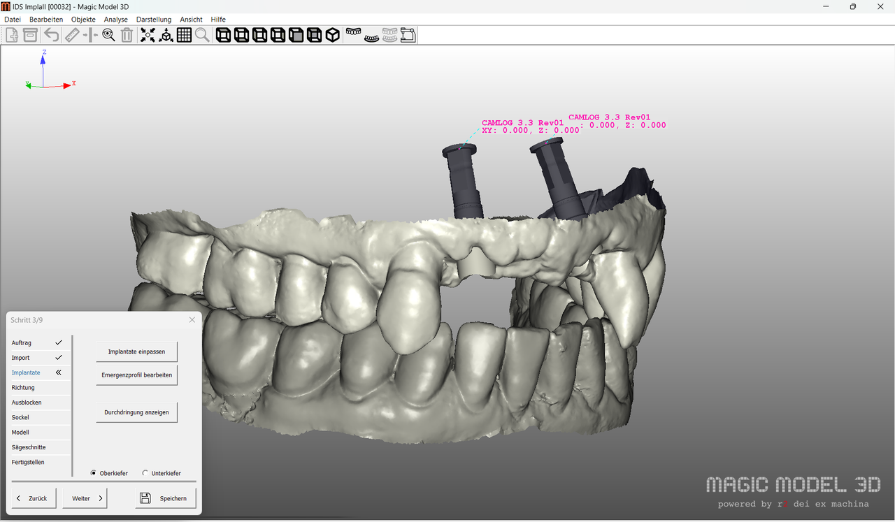Click the eye-magnifier inspect icon

108,35
